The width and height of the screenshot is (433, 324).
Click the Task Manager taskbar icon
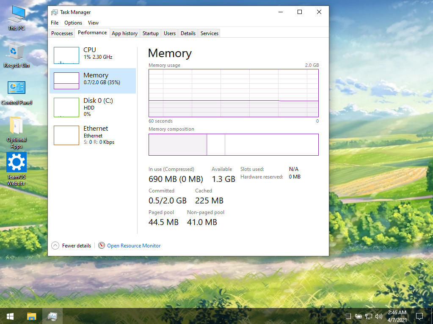click(x=52, y=316)
